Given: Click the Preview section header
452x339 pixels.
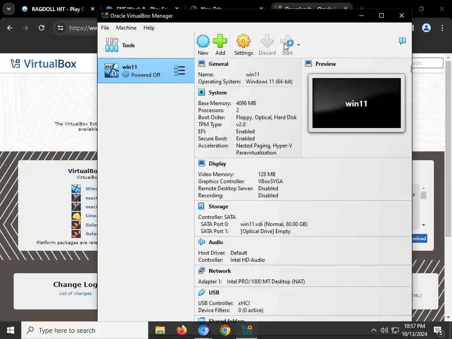Looking at the screenshot, I should tap(325, 64).
